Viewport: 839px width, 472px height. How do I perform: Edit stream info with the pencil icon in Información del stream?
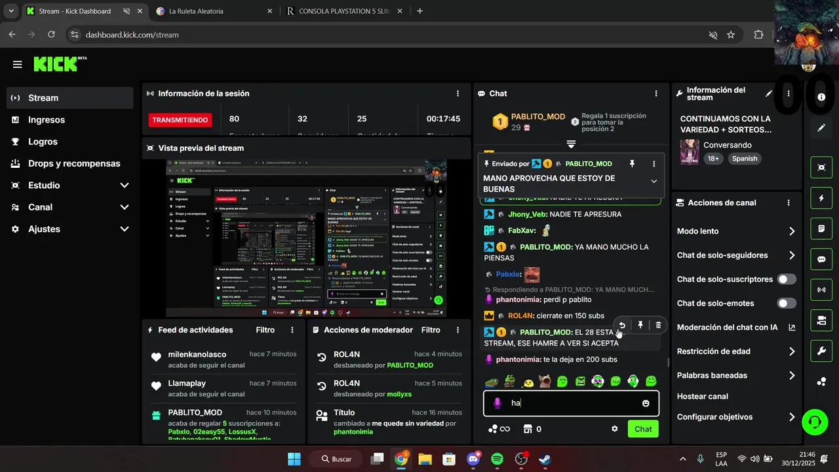coord(769,94)
